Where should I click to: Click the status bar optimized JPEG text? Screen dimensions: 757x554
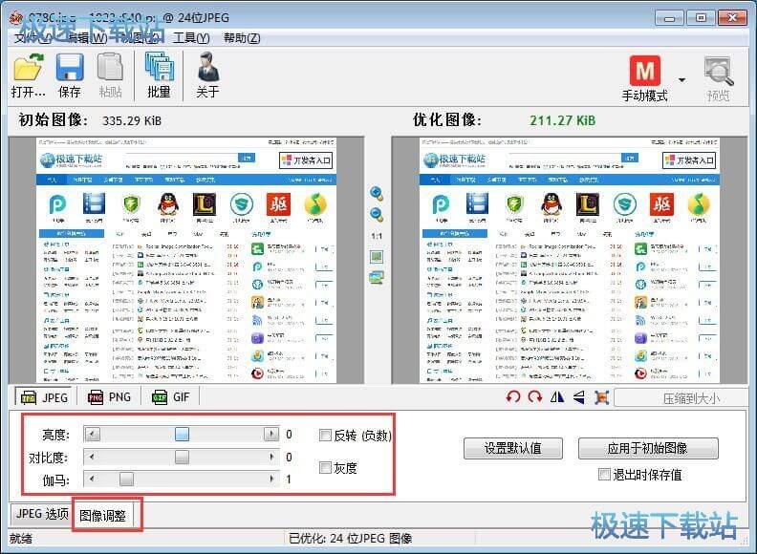(x=351, y=538)
